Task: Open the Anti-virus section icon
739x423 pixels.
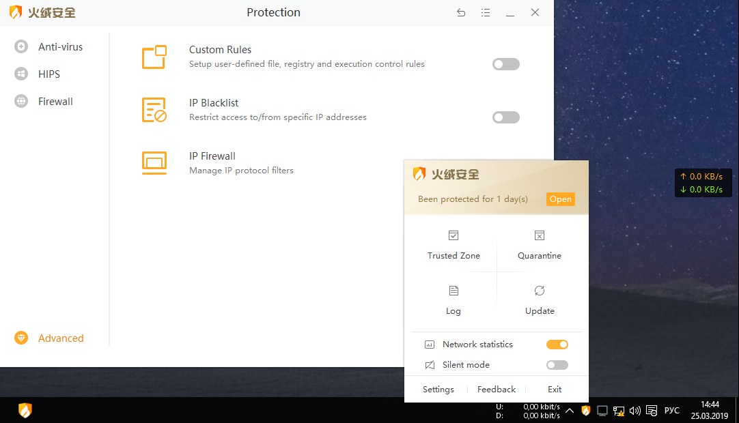Action: [21, 46]
